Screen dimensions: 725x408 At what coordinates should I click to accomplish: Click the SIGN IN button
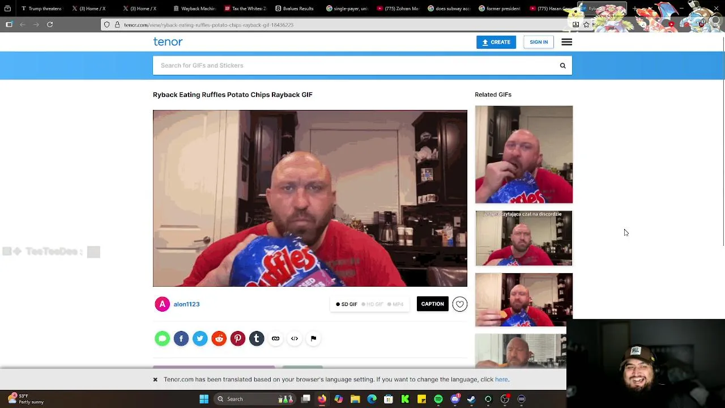[539, 42]
